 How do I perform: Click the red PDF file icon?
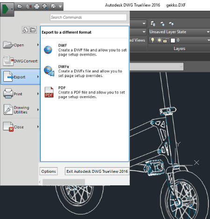coord(49,92)
